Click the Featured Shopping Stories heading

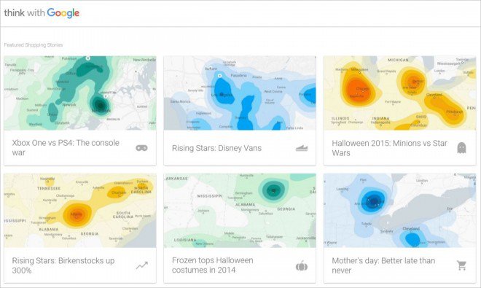(34, 44)
